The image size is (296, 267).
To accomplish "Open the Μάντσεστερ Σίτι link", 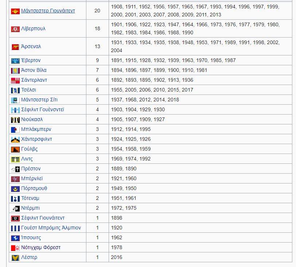I will (39, 100).
